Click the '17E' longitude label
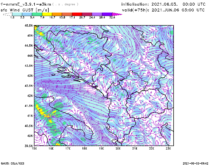This screenshot has width=214, height=165. click(68, 148)
